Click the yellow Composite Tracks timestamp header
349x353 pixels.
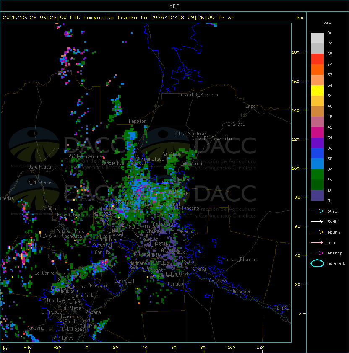pyautogui.click(x=119, y=18)
